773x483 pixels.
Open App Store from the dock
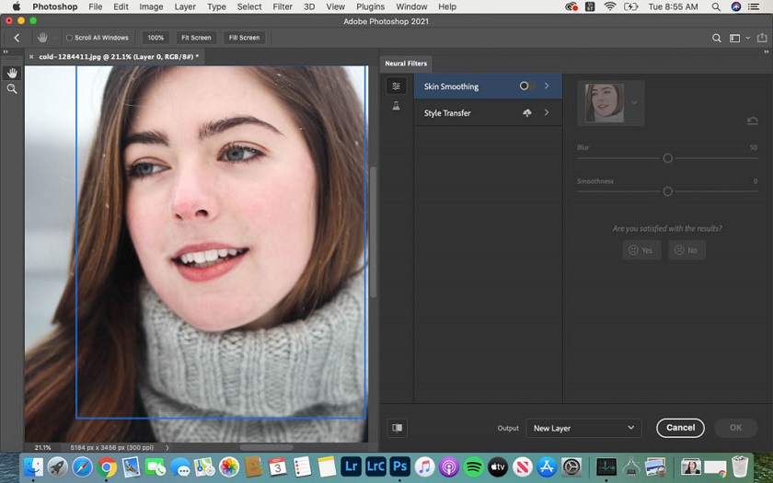(547, 466)
